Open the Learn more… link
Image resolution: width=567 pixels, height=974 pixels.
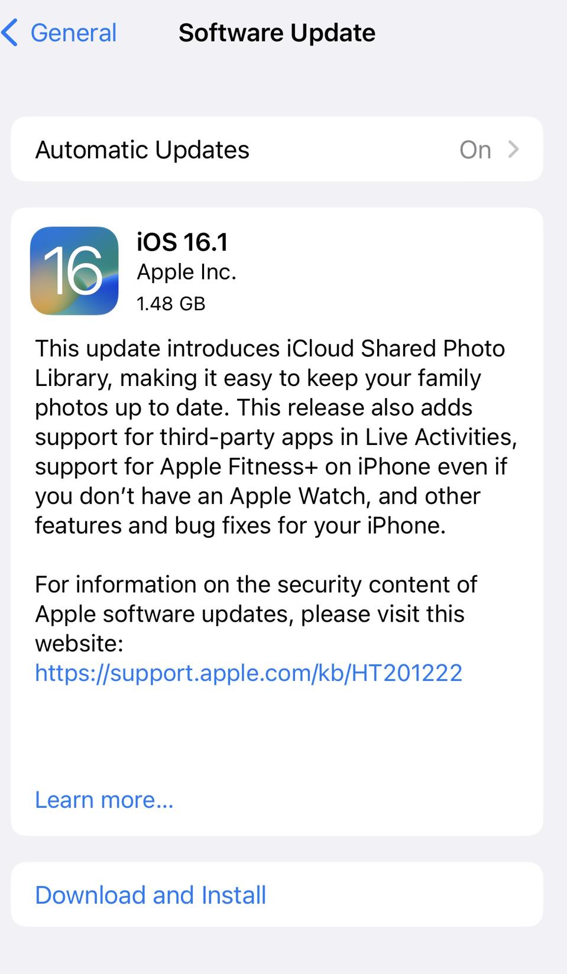coord(104,800)
